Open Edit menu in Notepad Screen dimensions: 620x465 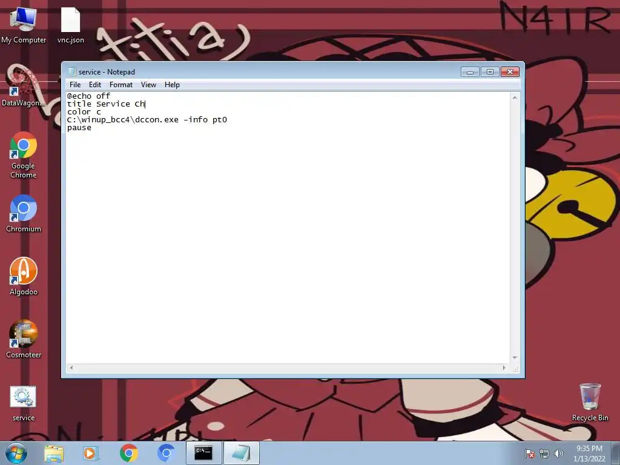(x=95, y=85)
